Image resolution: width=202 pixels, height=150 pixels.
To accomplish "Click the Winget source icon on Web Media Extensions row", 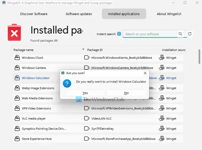I will click(162, 98).
